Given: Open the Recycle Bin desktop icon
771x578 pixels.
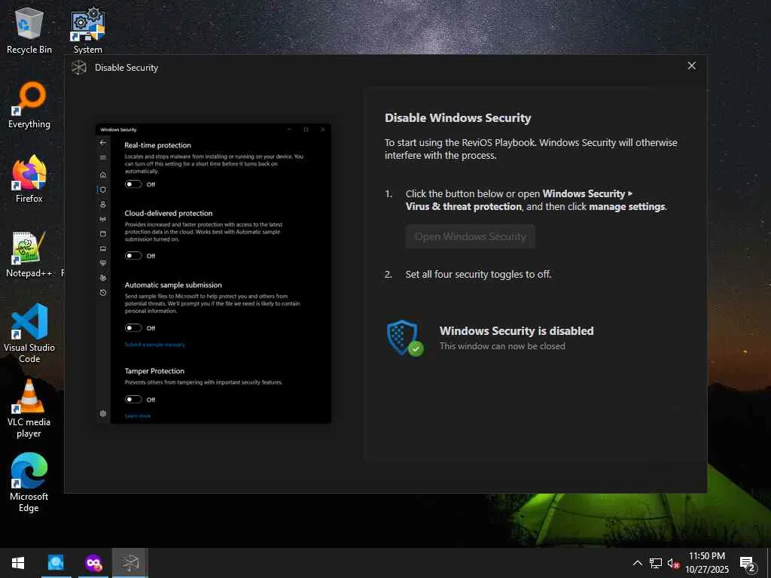Looking at the screenshot, I should coord(29,30).
